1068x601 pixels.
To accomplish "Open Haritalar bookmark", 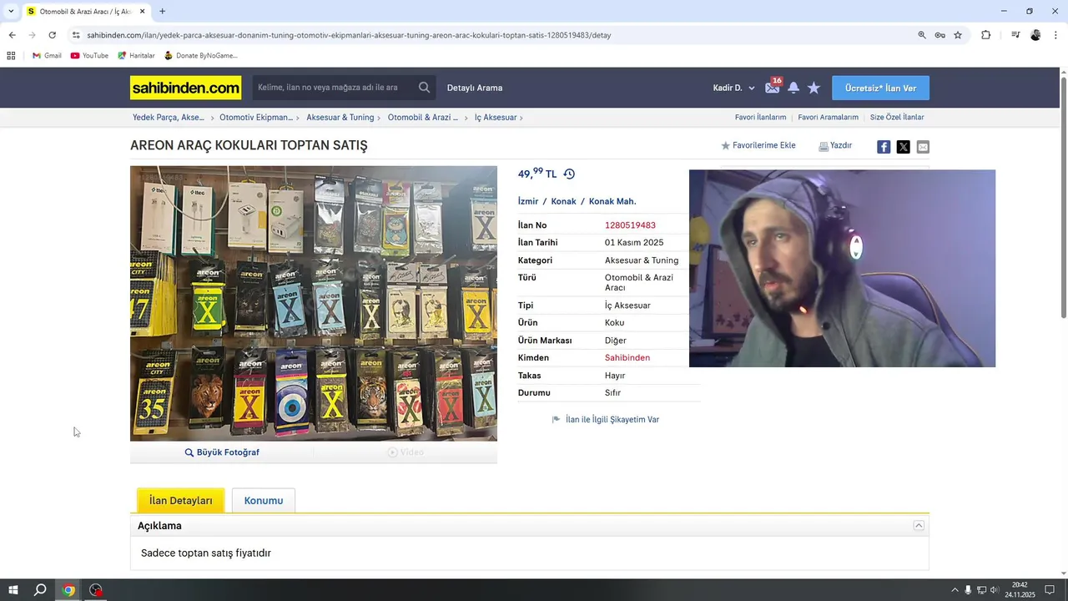I will click(x=136, y=56).
